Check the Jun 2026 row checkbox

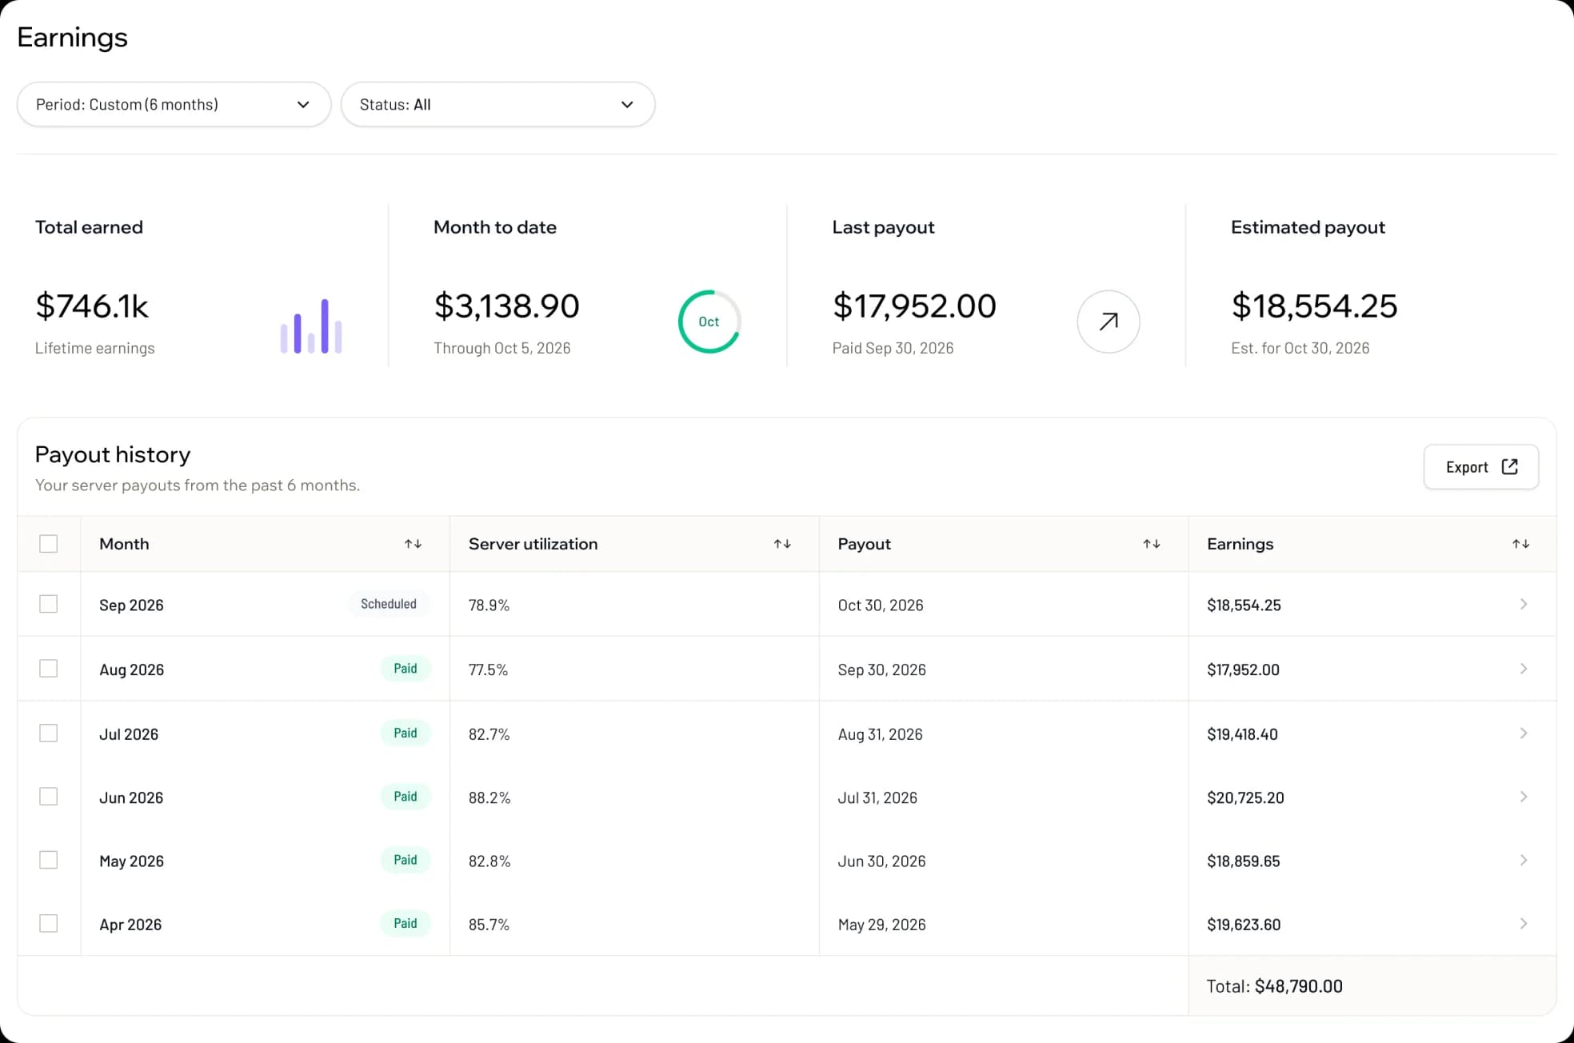click(49, 797)
